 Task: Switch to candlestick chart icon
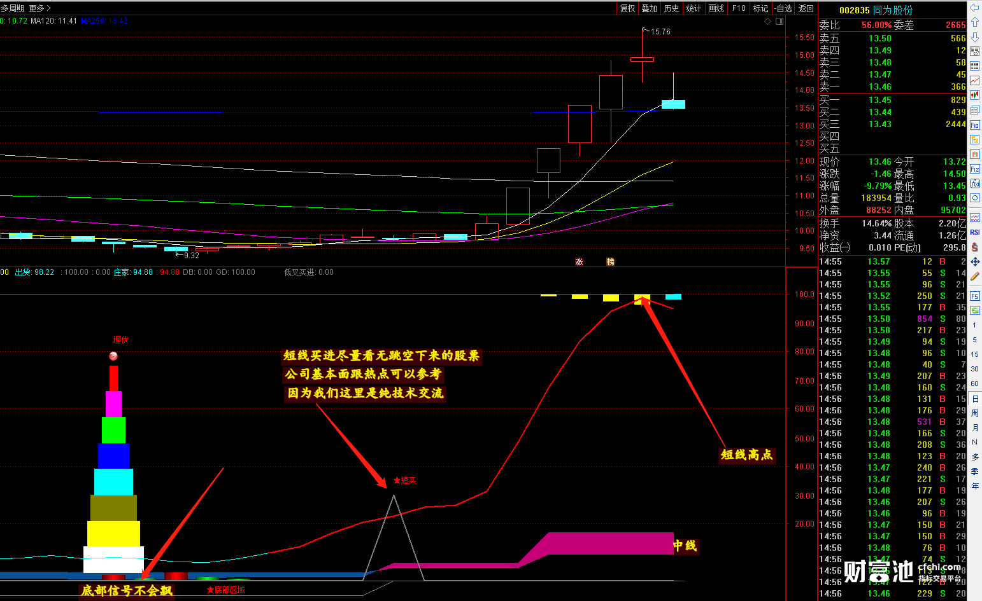tap(974, 95)
